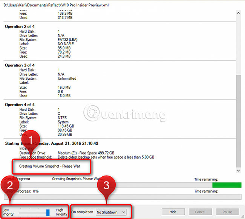245x219 pixels.
Task: Click the '98.45 GB' free value
Action: 65,130
